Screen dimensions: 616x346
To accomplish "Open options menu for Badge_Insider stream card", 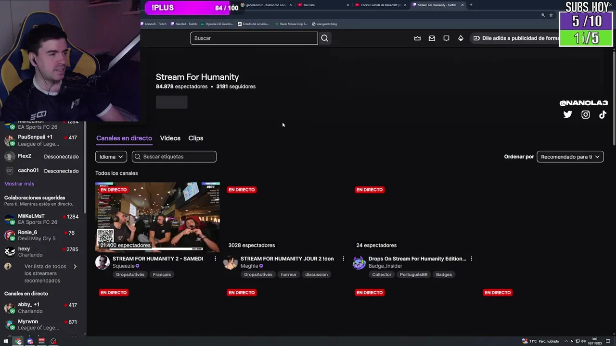I will pos(471,259).
